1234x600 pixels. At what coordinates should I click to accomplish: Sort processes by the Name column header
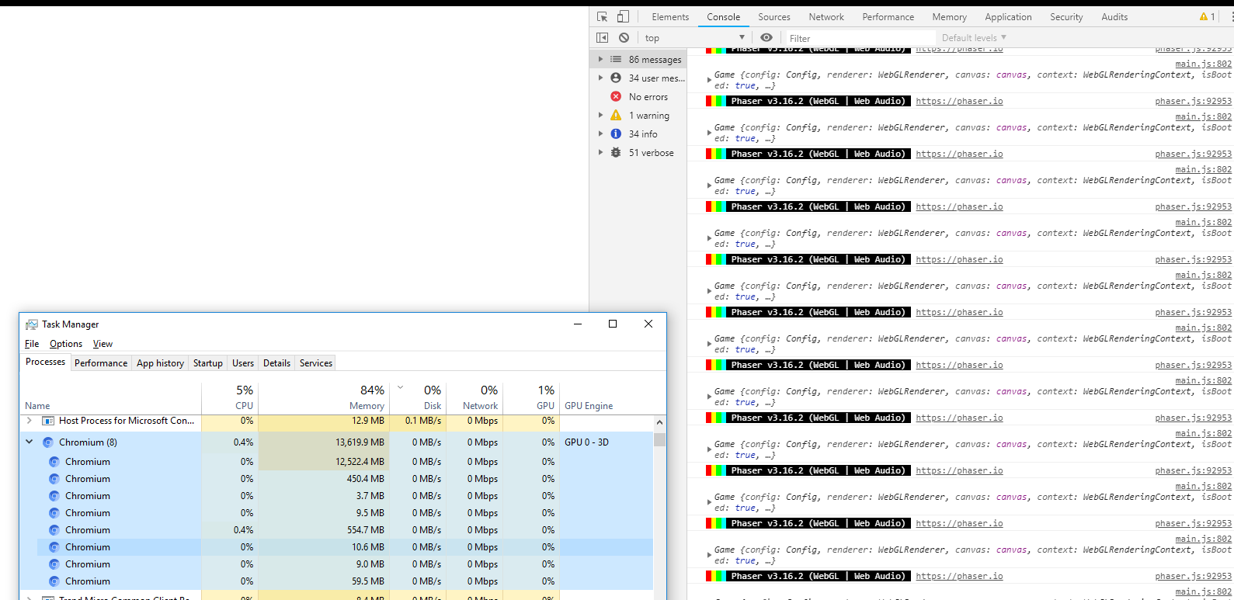click(x=110, y=397)
